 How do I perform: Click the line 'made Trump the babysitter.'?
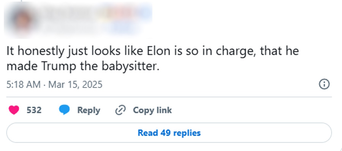83,66
